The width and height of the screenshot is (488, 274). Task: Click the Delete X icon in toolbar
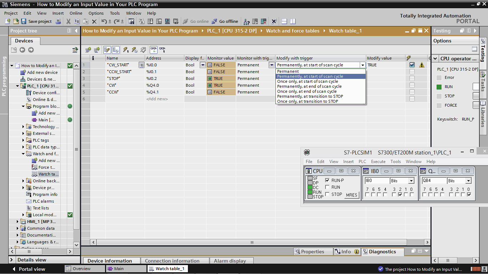(94, 21)
